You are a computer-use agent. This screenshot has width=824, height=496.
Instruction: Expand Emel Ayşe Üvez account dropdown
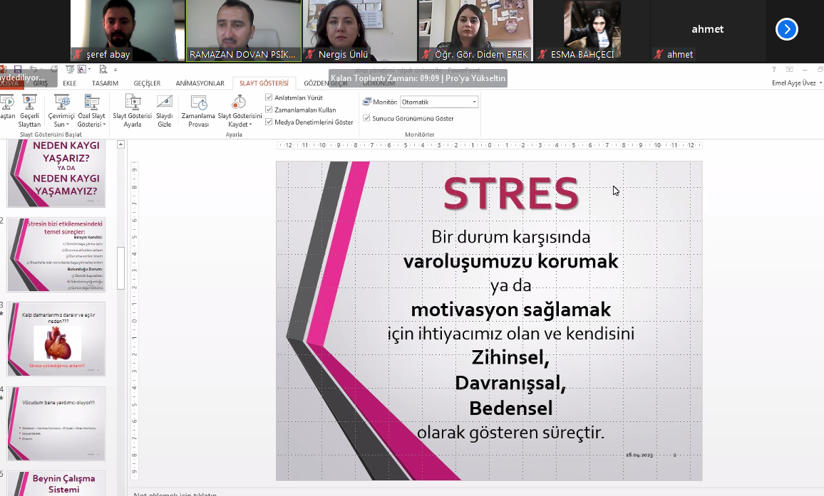click(x=820, y=83)
